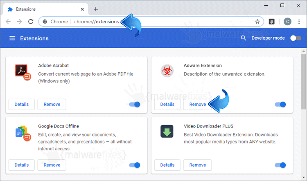
Task: Remove the Video Downloader PLUS extension
Action: [x=198, y=165]
